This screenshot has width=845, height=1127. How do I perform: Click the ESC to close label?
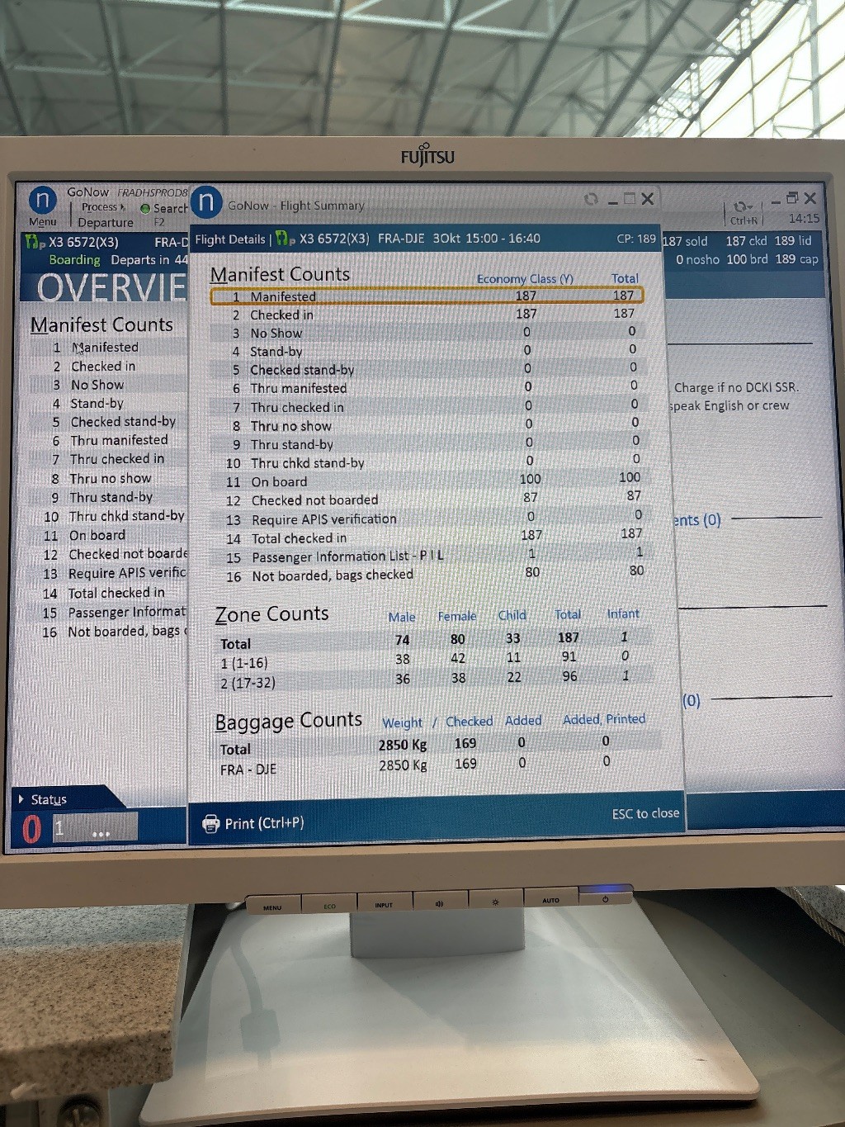[x=645, y=813]
